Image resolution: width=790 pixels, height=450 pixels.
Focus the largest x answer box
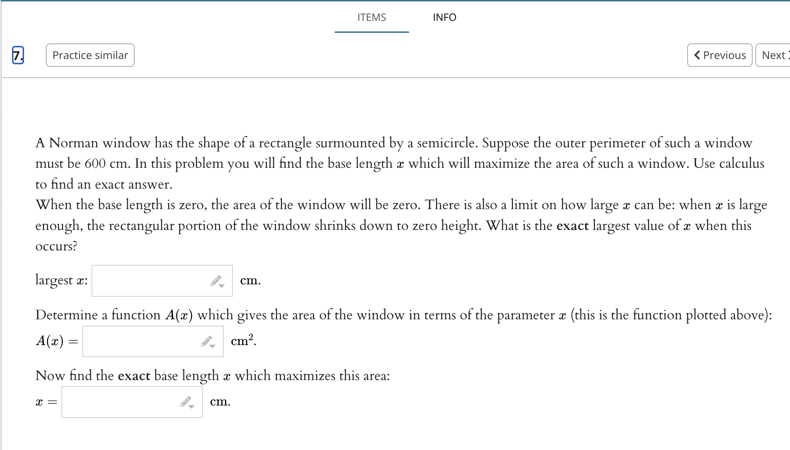tap(148, 280)
